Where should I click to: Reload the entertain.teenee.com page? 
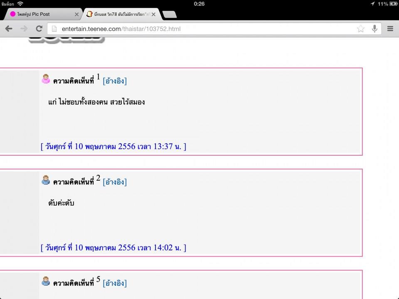39,29
